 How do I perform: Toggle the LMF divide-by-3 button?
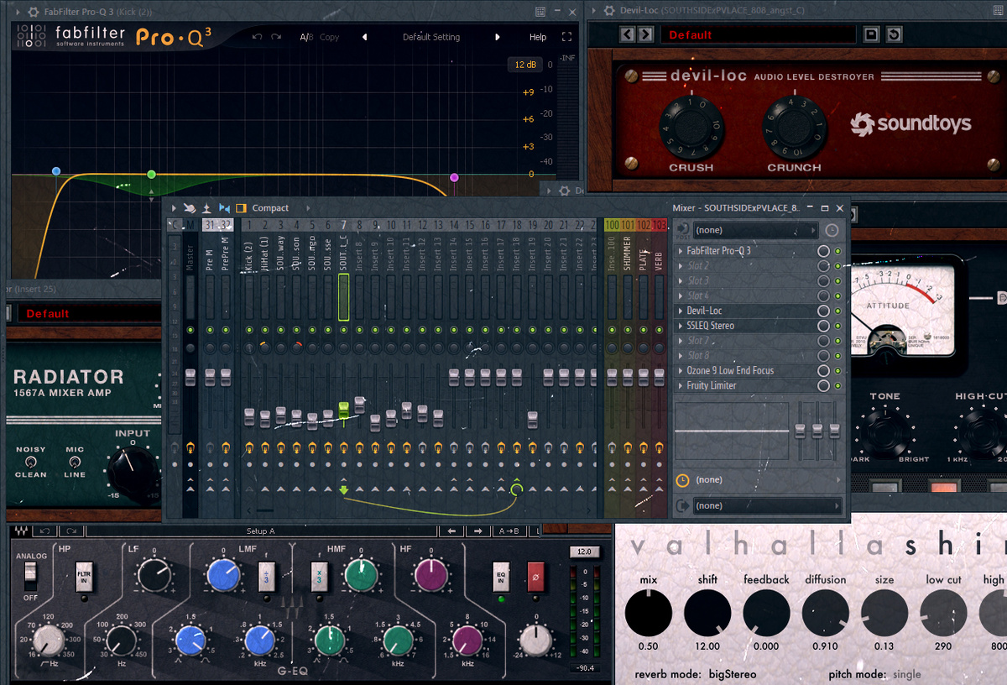click(x=267, y=577)
